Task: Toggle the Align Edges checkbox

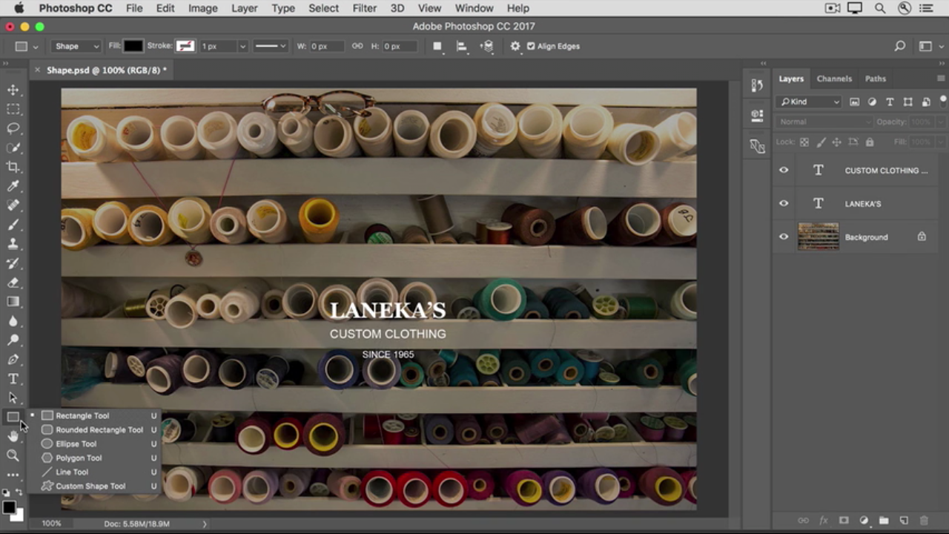Action: [x=531, y=46]
